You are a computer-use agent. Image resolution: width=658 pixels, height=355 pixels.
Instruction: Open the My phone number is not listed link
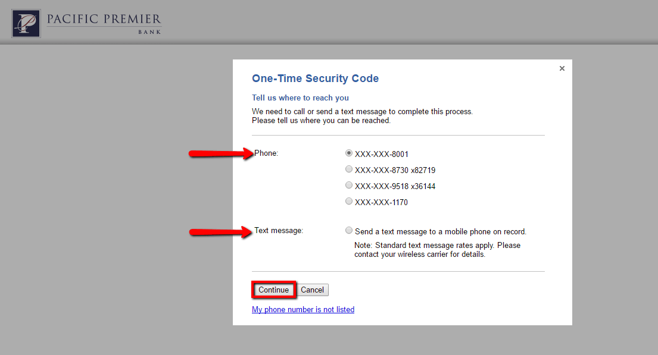[x=303, y=309]
